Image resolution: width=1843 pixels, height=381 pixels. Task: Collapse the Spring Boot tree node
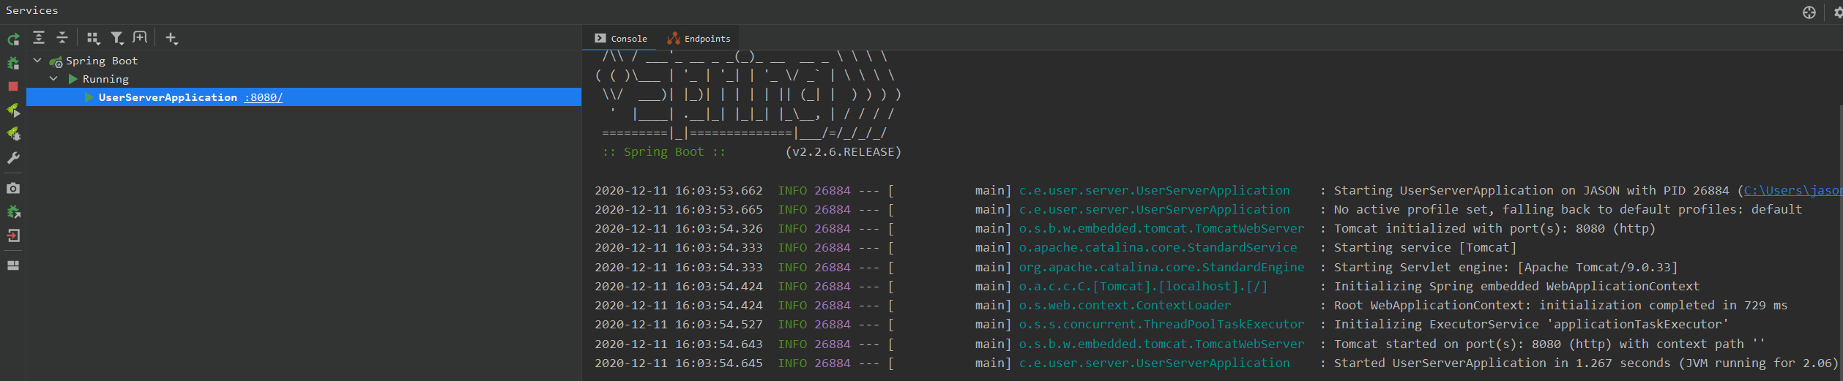pos(37,61)
